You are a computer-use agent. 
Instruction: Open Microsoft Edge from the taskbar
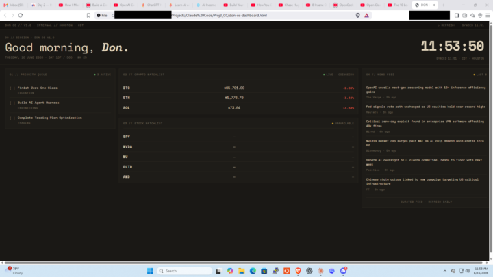253,271
